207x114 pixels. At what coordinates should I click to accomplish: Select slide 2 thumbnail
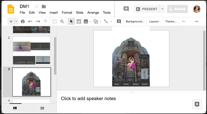point(32,51)
